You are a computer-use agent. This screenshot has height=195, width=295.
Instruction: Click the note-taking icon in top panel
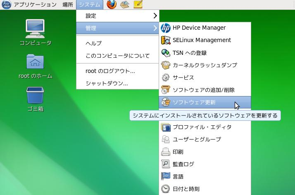pyautogui.click(x=138, y=5)
